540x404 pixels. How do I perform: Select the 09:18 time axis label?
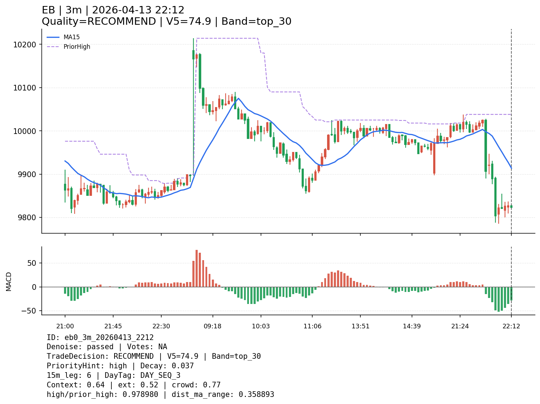tap(213, 326)
